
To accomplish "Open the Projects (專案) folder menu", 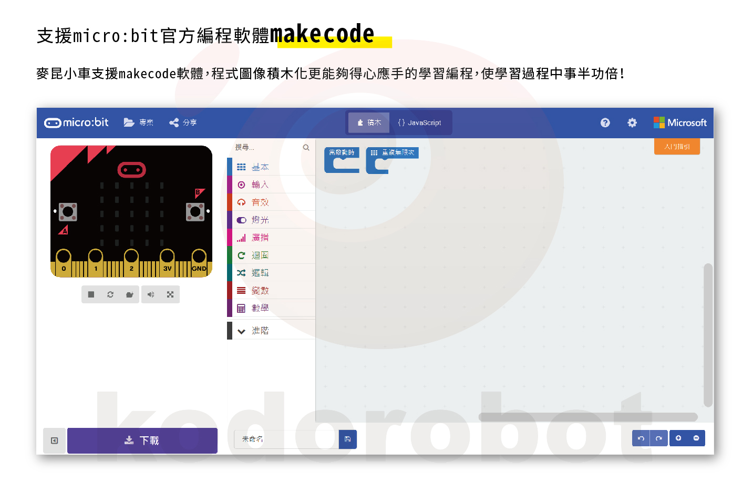I will click(139, 122).
